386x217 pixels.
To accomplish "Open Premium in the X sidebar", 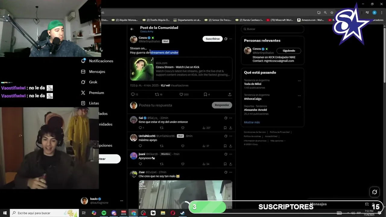I will click(92, 93).
